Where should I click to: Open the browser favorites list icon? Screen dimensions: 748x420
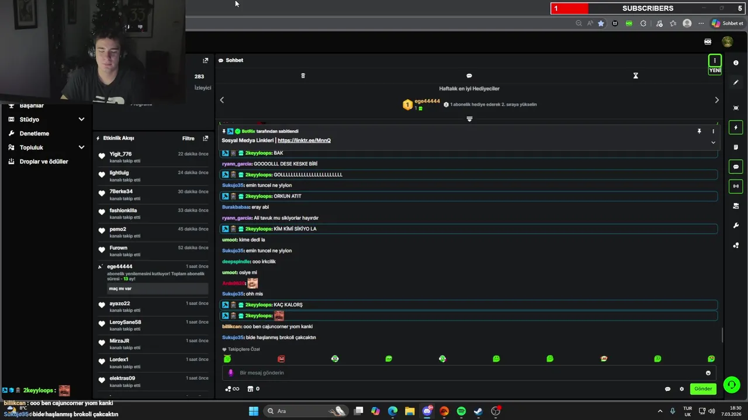coord(673,23)
